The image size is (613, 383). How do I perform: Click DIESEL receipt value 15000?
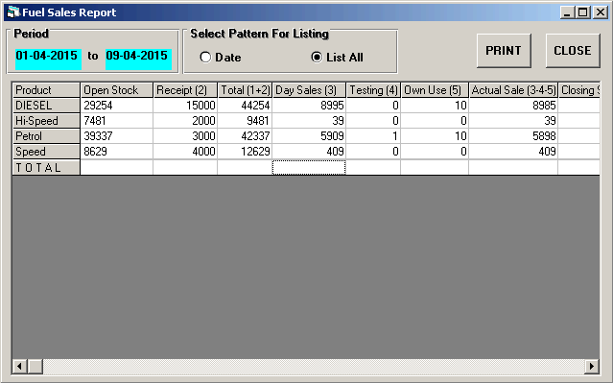185,106
